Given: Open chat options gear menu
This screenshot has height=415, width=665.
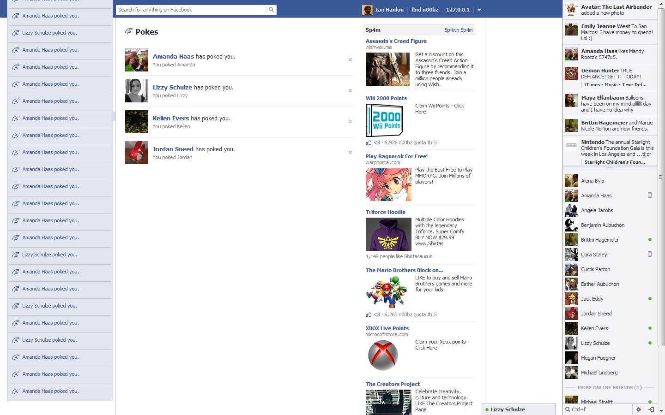Looking at the screenshot, I should pyautogui.click(x=639, y=409).
